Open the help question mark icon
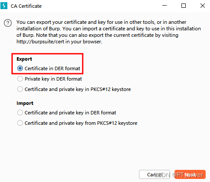 8,23
